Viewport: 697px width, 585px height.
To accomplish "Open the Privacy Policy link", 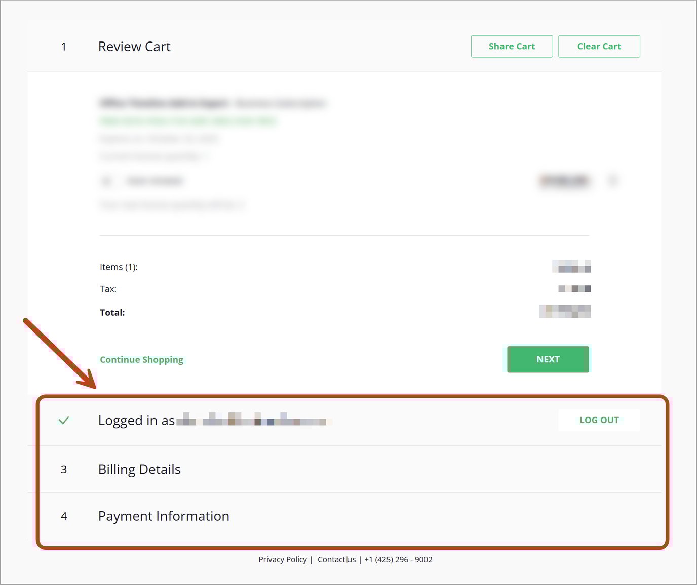I will coord(283,559).
